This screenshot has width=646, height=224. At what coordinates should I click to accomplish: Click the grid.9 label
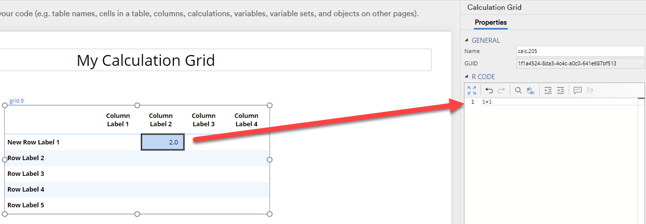tap(17, 101)
